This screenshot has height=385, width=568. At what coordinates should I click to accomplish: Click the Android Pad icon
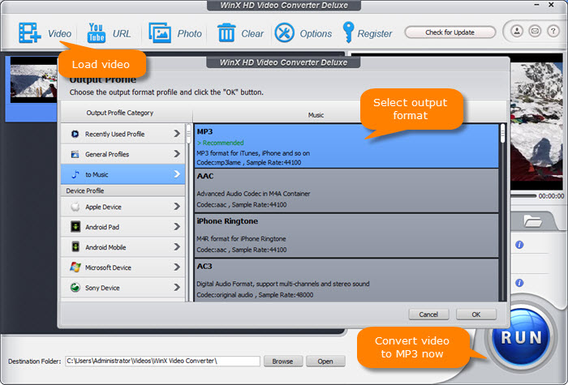[x=75, y=227]
